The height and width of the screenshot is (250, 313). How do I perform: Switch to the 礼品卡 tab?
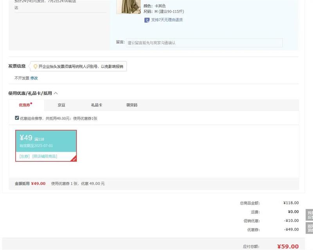pyautogui.click(x=97, y=105)
